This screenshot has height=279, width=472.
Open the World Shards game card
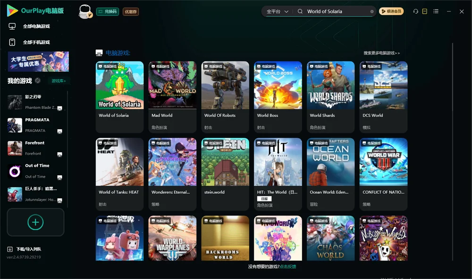[x=331, y=97]
